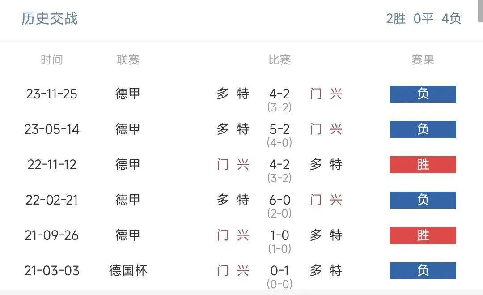Image resolution: width=483 pixels, height=295 pixels.
Task: Click the 负 button on the 德国杯 row
Action: [423, 270]
